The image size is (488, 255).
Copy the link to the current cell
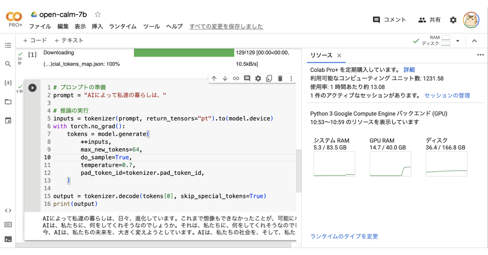(236, 78)
